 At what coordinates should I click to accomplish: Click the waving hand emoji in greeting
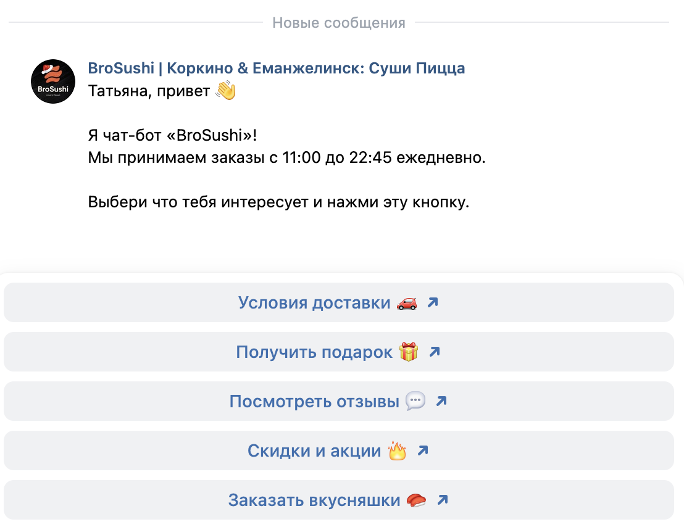point(226,91)
